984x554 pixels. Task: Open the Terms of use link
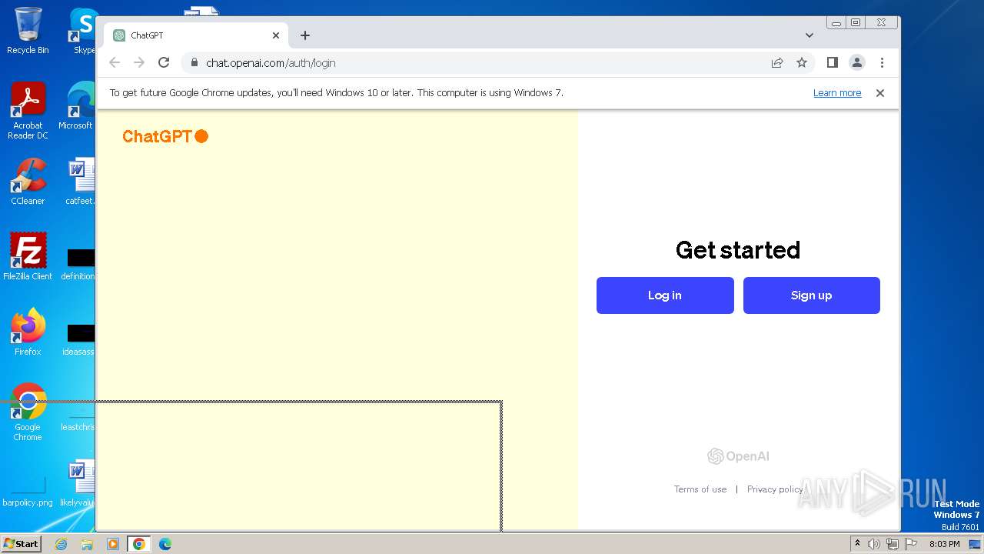click(x=700, y=489)
